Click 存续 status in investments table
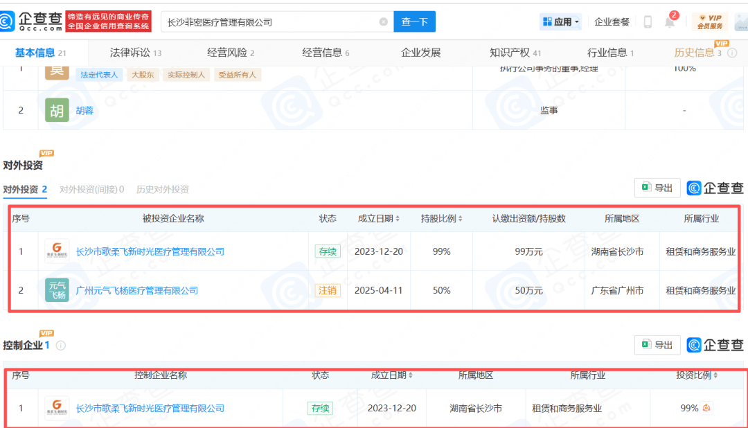 coord(327,251)
